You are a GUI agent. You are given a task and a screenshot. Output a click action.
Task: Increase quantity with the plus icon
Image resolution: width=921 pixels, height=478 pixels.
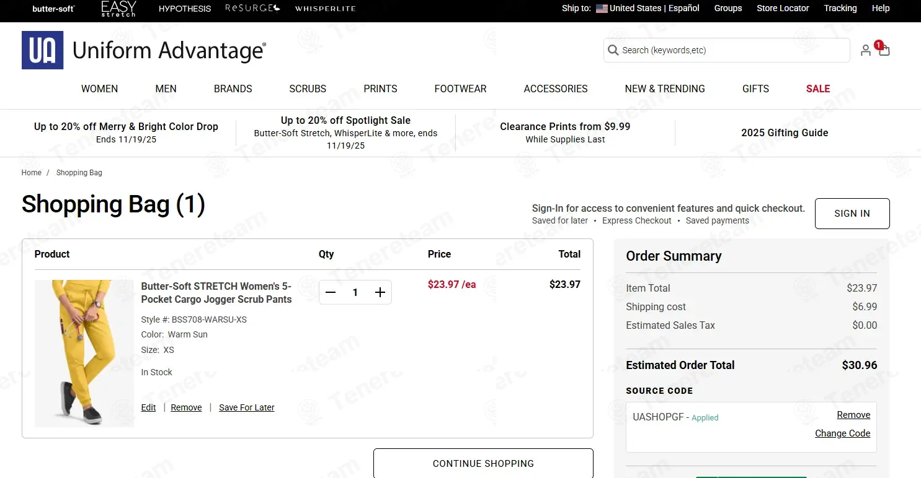click(380, 292)
